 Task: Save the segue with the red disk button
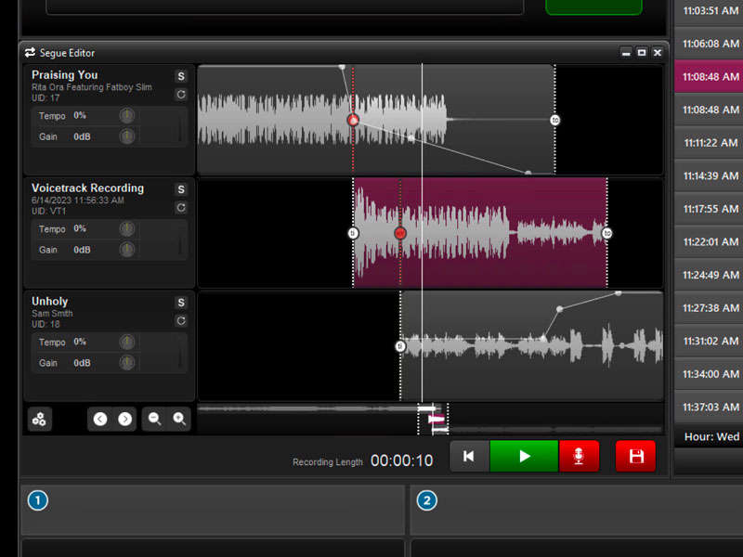[636, 456]
